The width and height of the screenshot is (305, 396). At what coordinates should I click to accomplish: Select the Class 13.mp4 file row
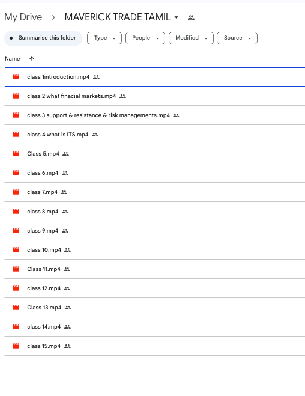click(x=155, y=308)
